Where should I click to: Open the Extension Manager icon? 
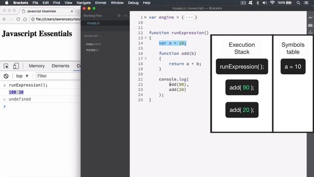310,25
